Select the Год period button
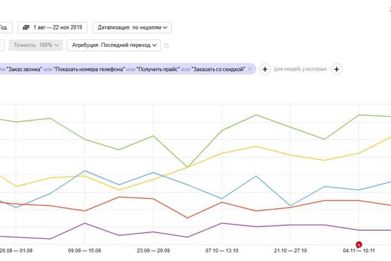The width and height of the screenshot is (391, 261). point(4,27)
